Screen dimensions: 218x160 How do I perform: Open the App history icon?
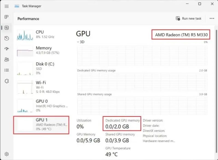tap(7, 38)
